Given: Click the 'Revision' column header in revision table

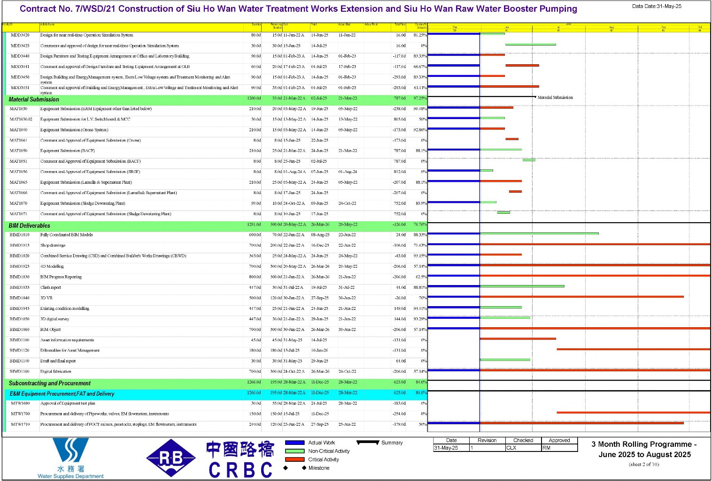Looking at the screenshot, I should pos(487,440).
